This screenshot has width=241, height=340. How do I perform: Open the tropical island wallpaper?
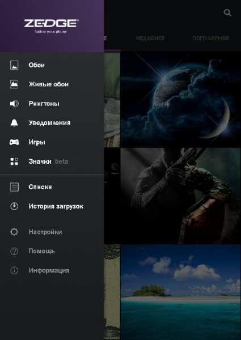click(x=180, y=292)
